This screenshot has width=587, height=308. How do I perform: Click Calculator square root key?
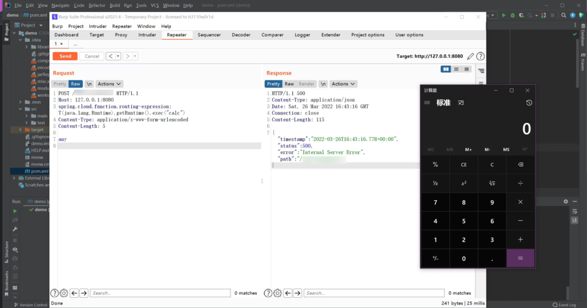click(492, 183)
